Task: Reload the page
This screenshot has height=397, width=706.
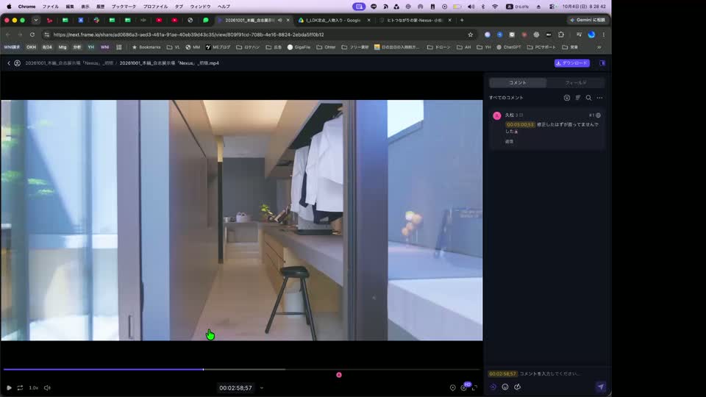Action: (32, 35)
